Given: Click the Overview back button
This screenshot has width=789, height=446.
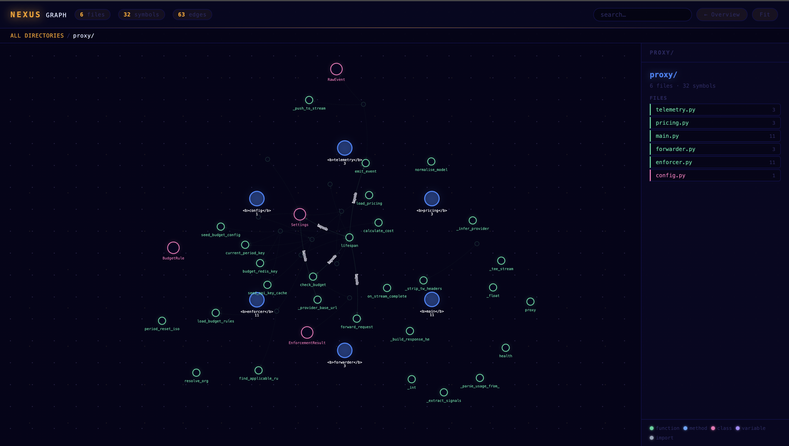Looking at the screenshot, I should coord(722,15).
